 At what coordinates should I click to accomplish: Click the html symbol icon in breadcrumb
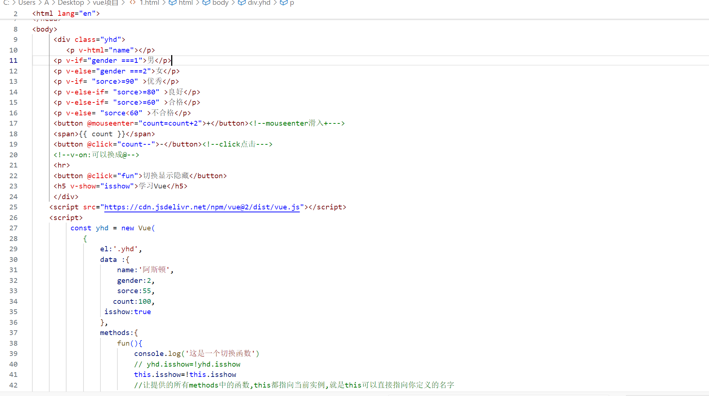click(x=172, y=3)
